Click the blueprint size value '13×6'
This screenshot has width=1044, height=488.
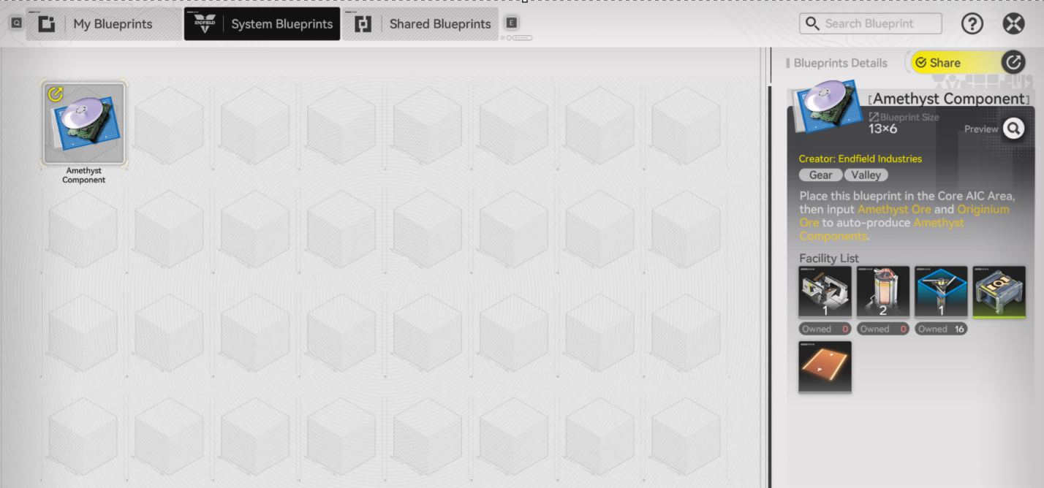pyautogui.click(x=882, y=129)
